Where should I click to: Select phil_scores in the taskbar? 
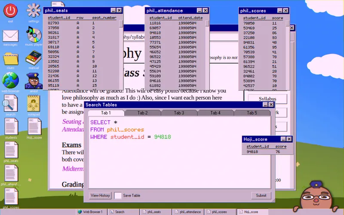coord(220,212)
